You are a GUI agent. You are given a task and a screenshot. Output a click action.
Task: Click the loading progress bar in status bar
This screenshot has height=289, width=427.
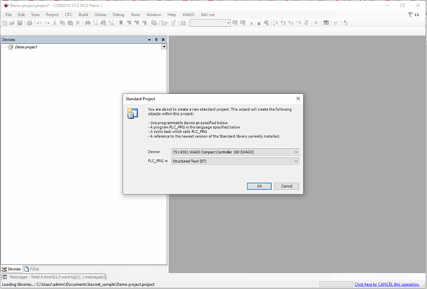(336, 284)
